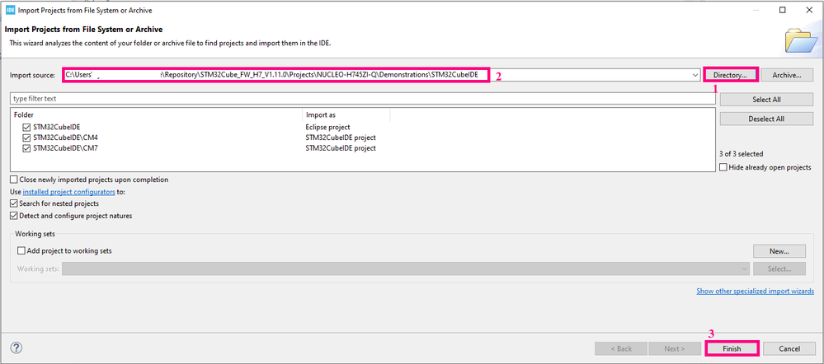Click Finish to import projects
The height and width of the screenshot is (364, 824).
tap(732, 349)
